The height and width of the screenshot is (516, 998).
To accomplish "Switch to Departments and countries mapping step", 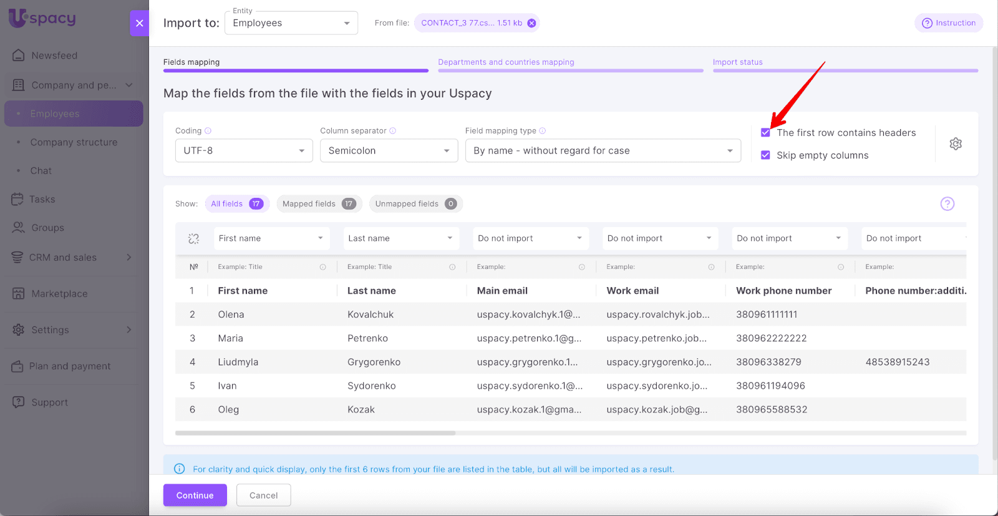I will [506, 62].
